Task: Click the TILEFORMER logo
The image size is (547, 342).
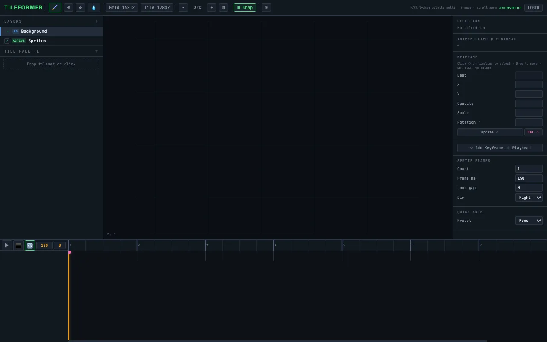Action: [24, 7]
